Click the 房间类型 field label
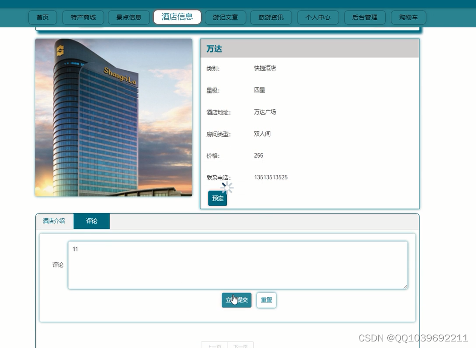The width and height of the screenshot is (476, 348). (218, 134)
